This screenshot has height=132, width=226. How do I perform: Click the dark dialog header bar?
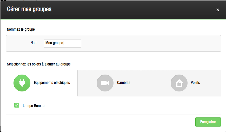point(130,10)
